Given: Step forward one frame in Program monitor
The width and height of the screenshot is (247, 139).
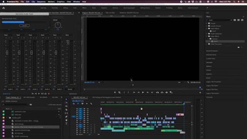Looking at the screenshot, I should click(x=147, y=92).
